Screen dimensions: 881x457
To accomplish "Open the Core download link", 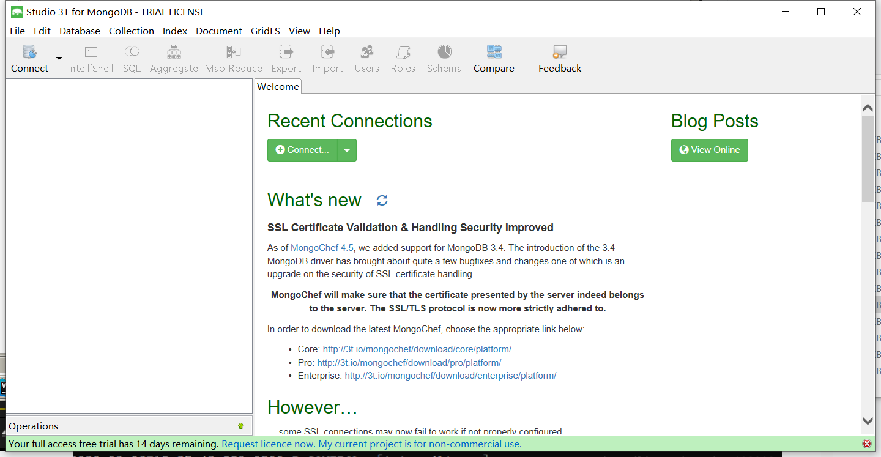I will point(417,349).
